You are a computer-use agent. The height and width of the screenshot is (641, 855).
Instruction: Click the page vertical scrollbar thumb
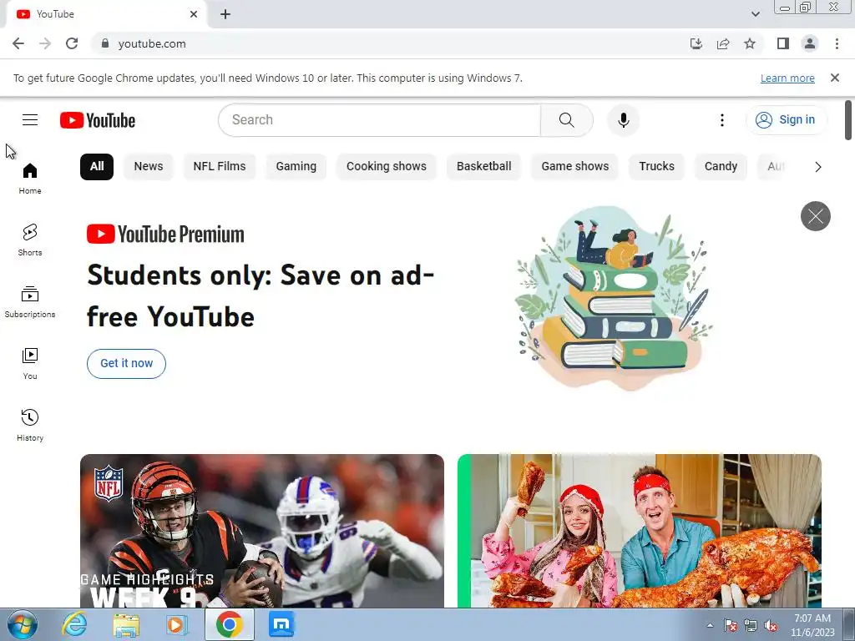click(848, 120)
